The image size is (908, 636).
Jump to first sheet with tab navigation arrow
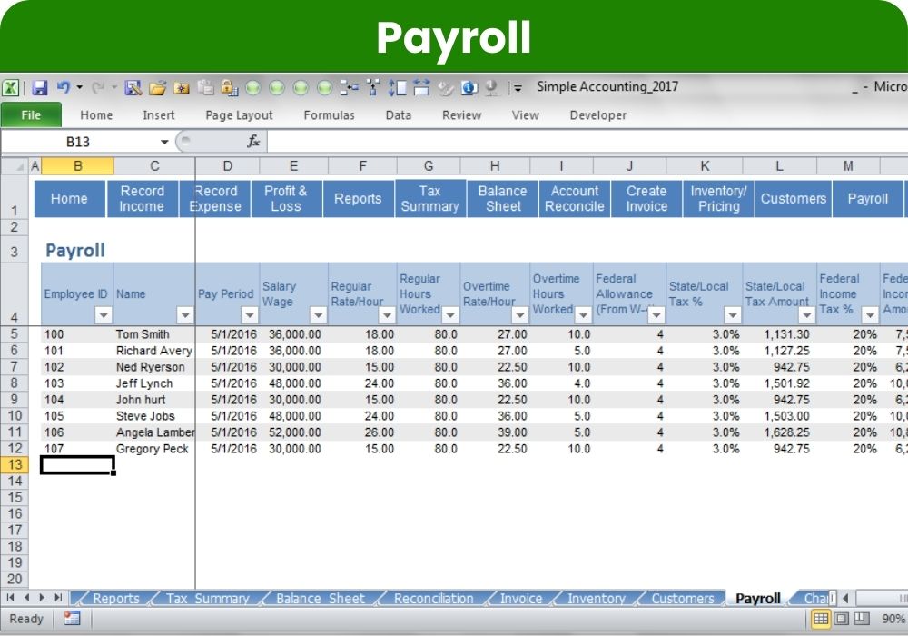point(12,598)
